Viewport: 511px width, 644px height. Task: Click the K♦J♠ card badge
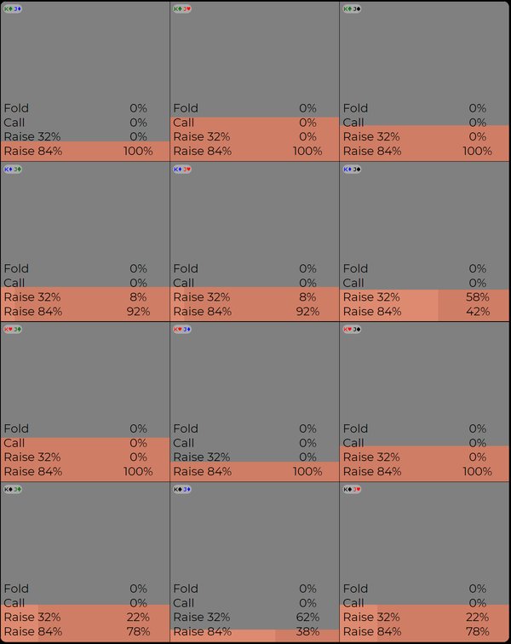(352, 169)
